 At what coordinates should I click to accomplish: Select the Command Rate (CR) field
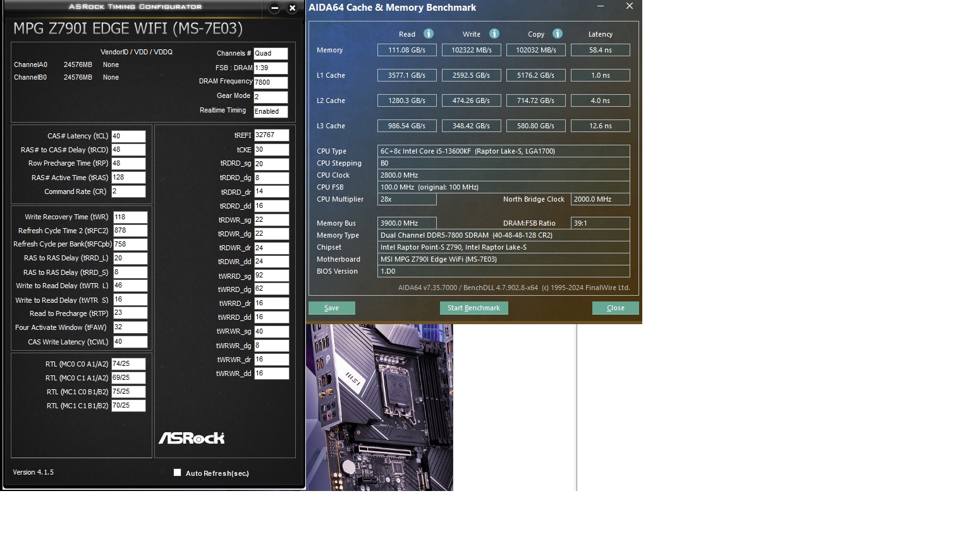(x=129, y=191)
